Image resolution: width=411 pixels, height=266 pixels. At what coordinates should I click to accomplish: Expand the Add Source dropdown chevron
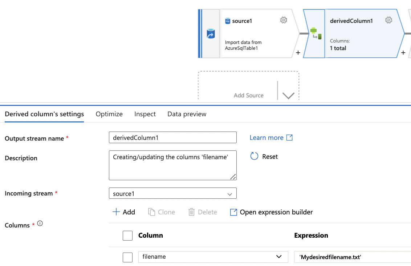[288, 94]
